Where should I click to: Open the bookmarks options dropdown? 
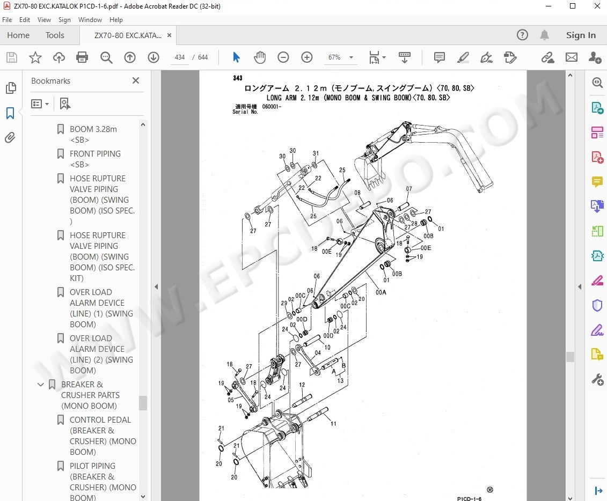[40, 104]
